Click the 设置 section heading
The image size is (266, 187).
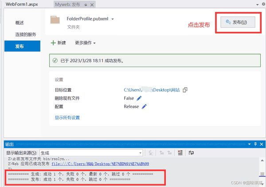tap(59, 80)
